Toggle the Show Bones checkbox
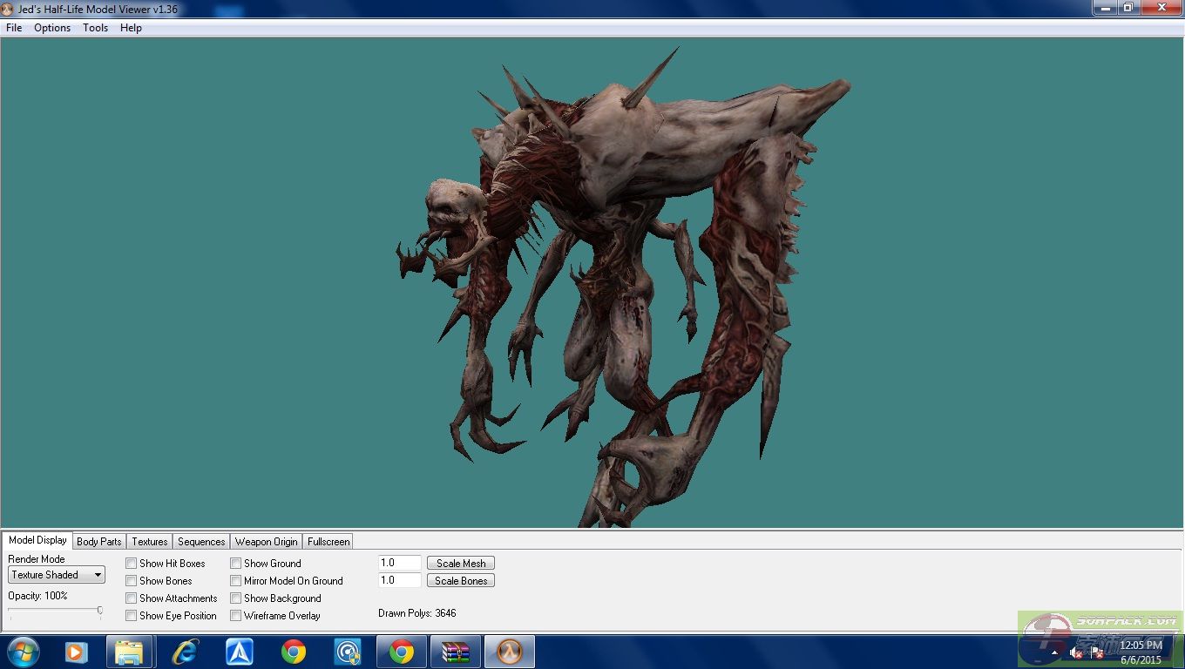Viewport: 1185px width, 669px height. (132, 581)
